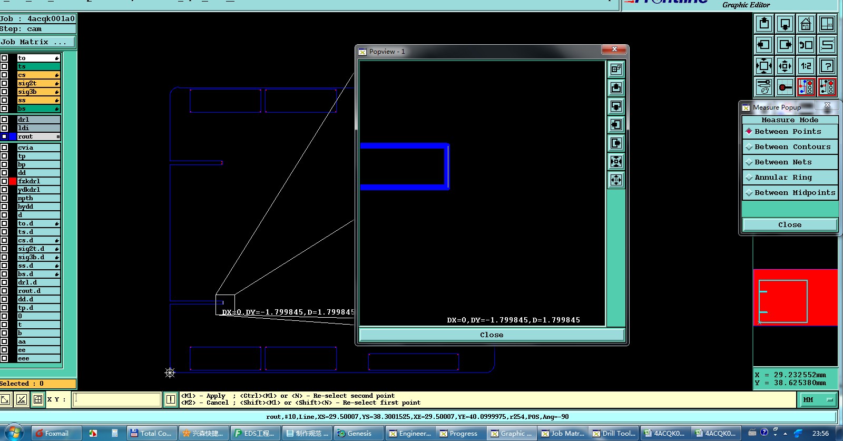843x441 pixels.
Task: Click the Popview detach window icon
Action: (x=616, y=69)
